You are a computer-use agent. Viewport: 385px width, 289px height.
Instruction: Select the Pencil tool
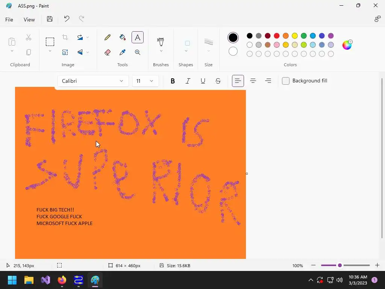[108, 37]
